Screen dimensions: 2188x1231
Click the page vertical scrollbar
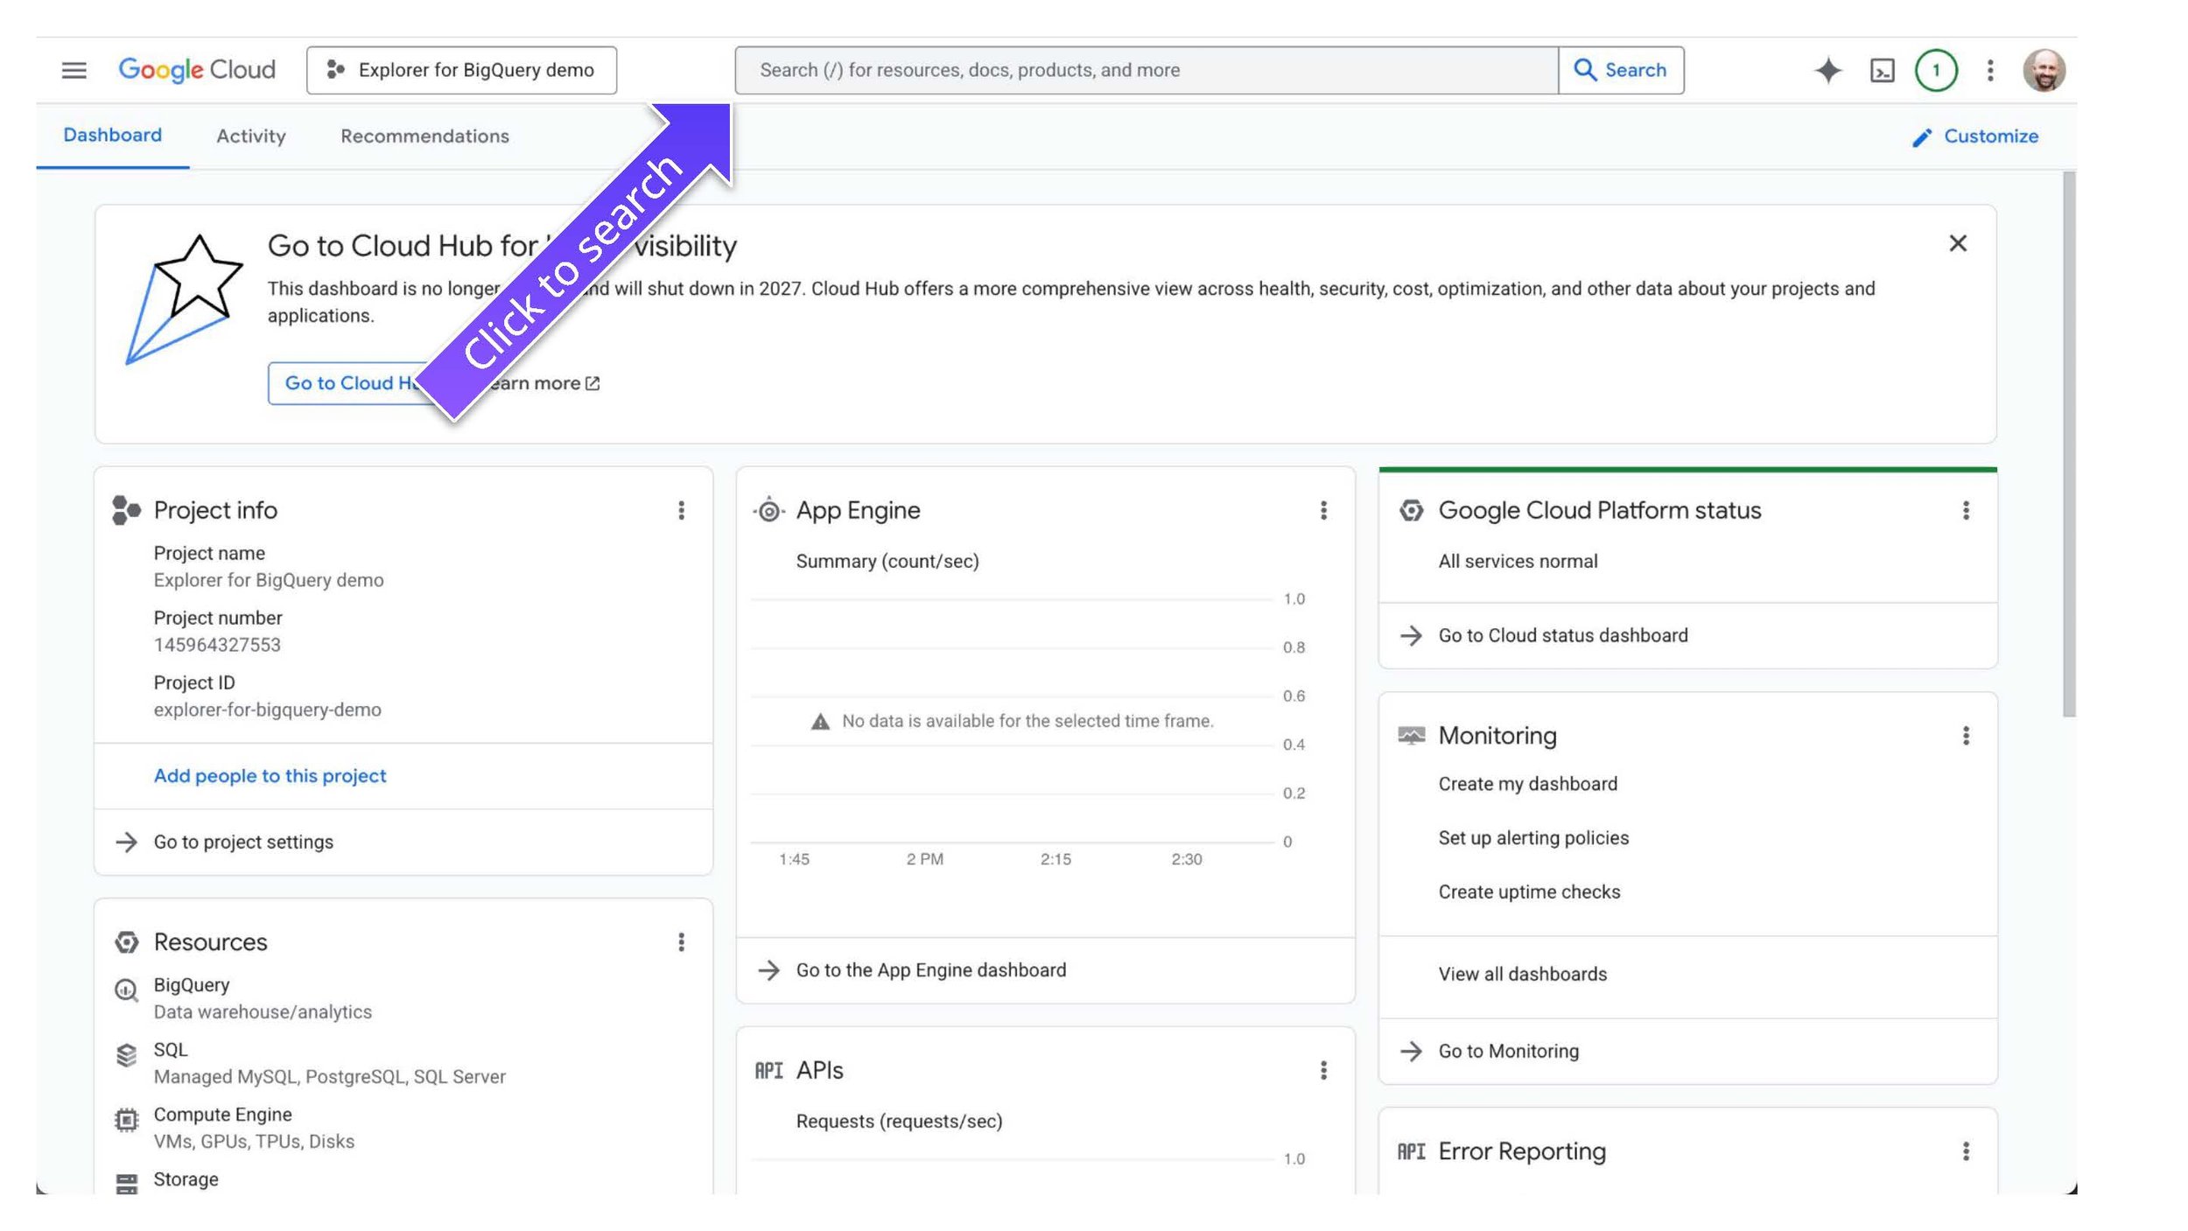(2069, 444)
